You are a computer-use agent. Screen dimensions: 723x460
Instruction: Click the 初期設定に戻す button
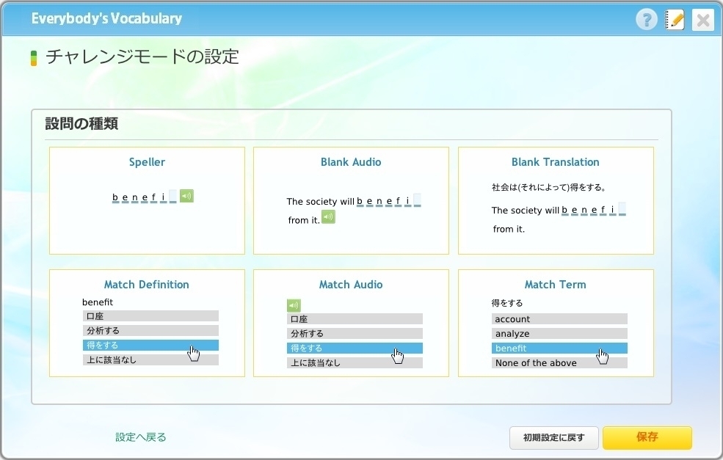tap(553, 437)
